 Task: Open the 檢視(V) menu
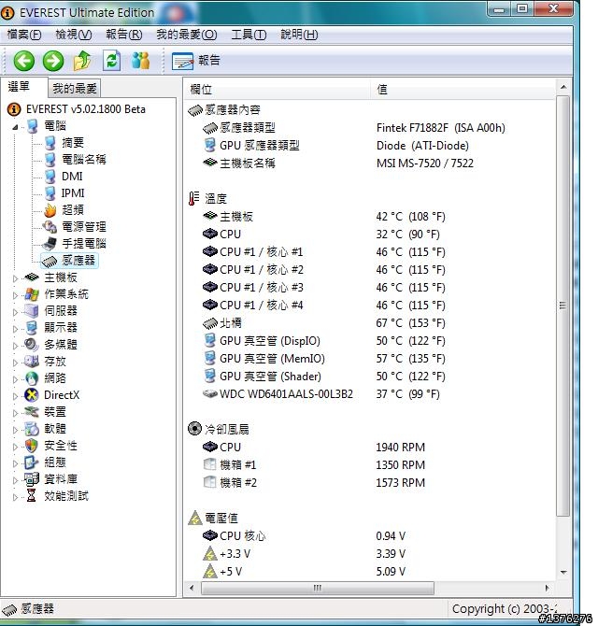point(74,35)
